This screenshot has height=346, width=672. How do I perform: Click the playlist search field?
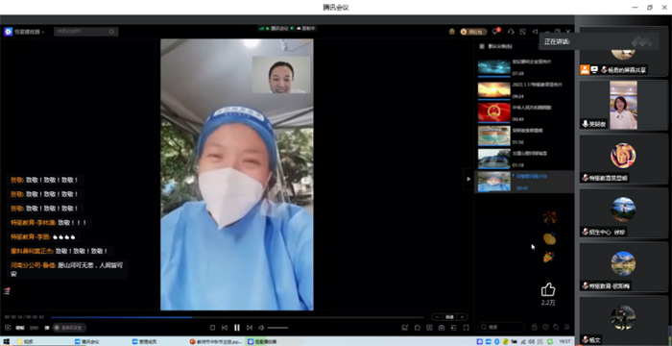501,327
